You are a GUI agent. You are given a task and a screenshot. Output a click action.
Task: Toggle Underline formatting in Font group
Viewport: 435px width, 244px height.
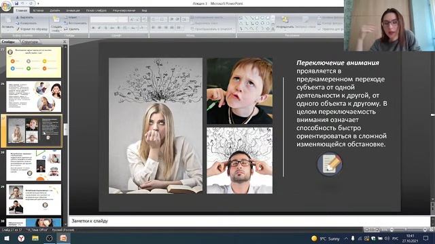(x=106, y=28)
